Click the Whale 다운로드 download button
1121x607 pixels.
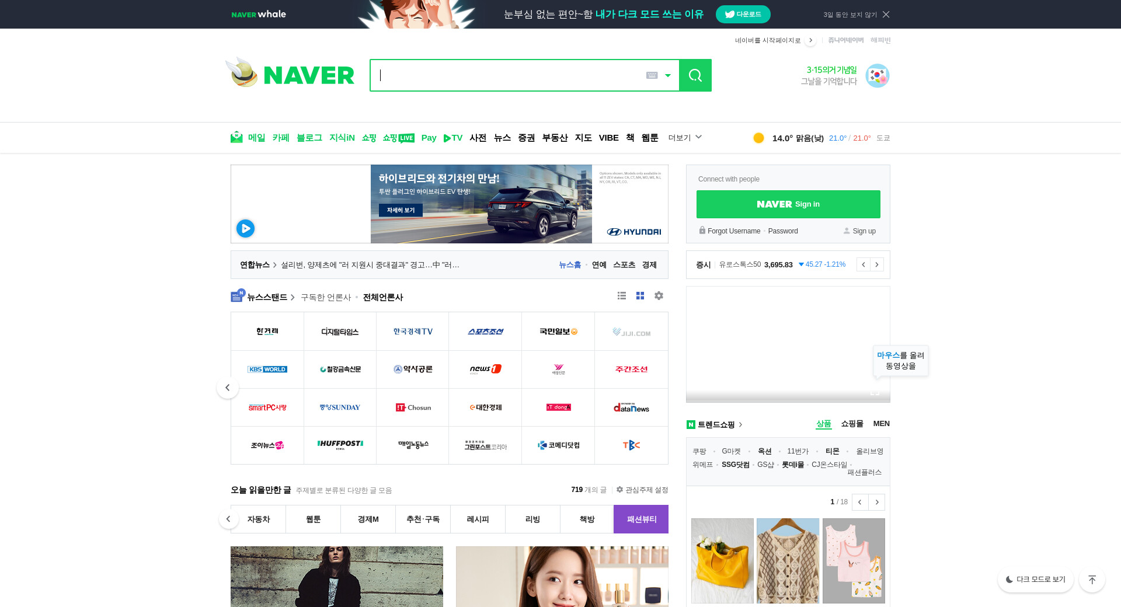click(743, 15)
